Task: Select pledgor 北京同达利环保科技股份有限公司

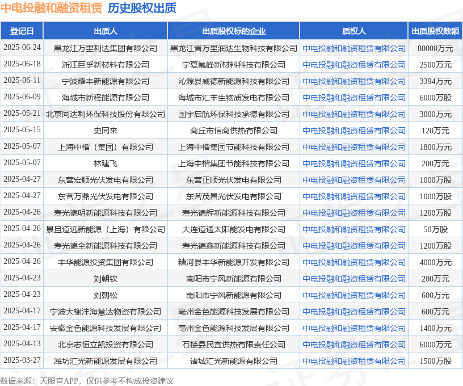Action: (106, 114)
